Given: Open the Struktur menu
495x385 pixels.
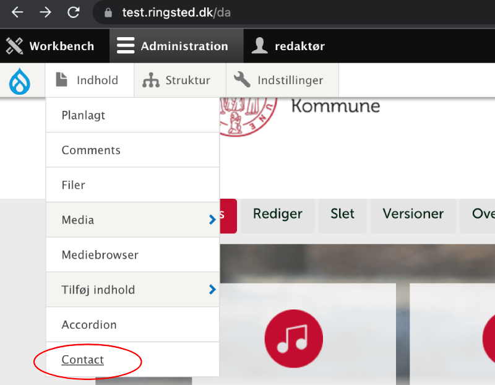Looking at the screenshot, I should pyautogui.click(x=176, y=80).
